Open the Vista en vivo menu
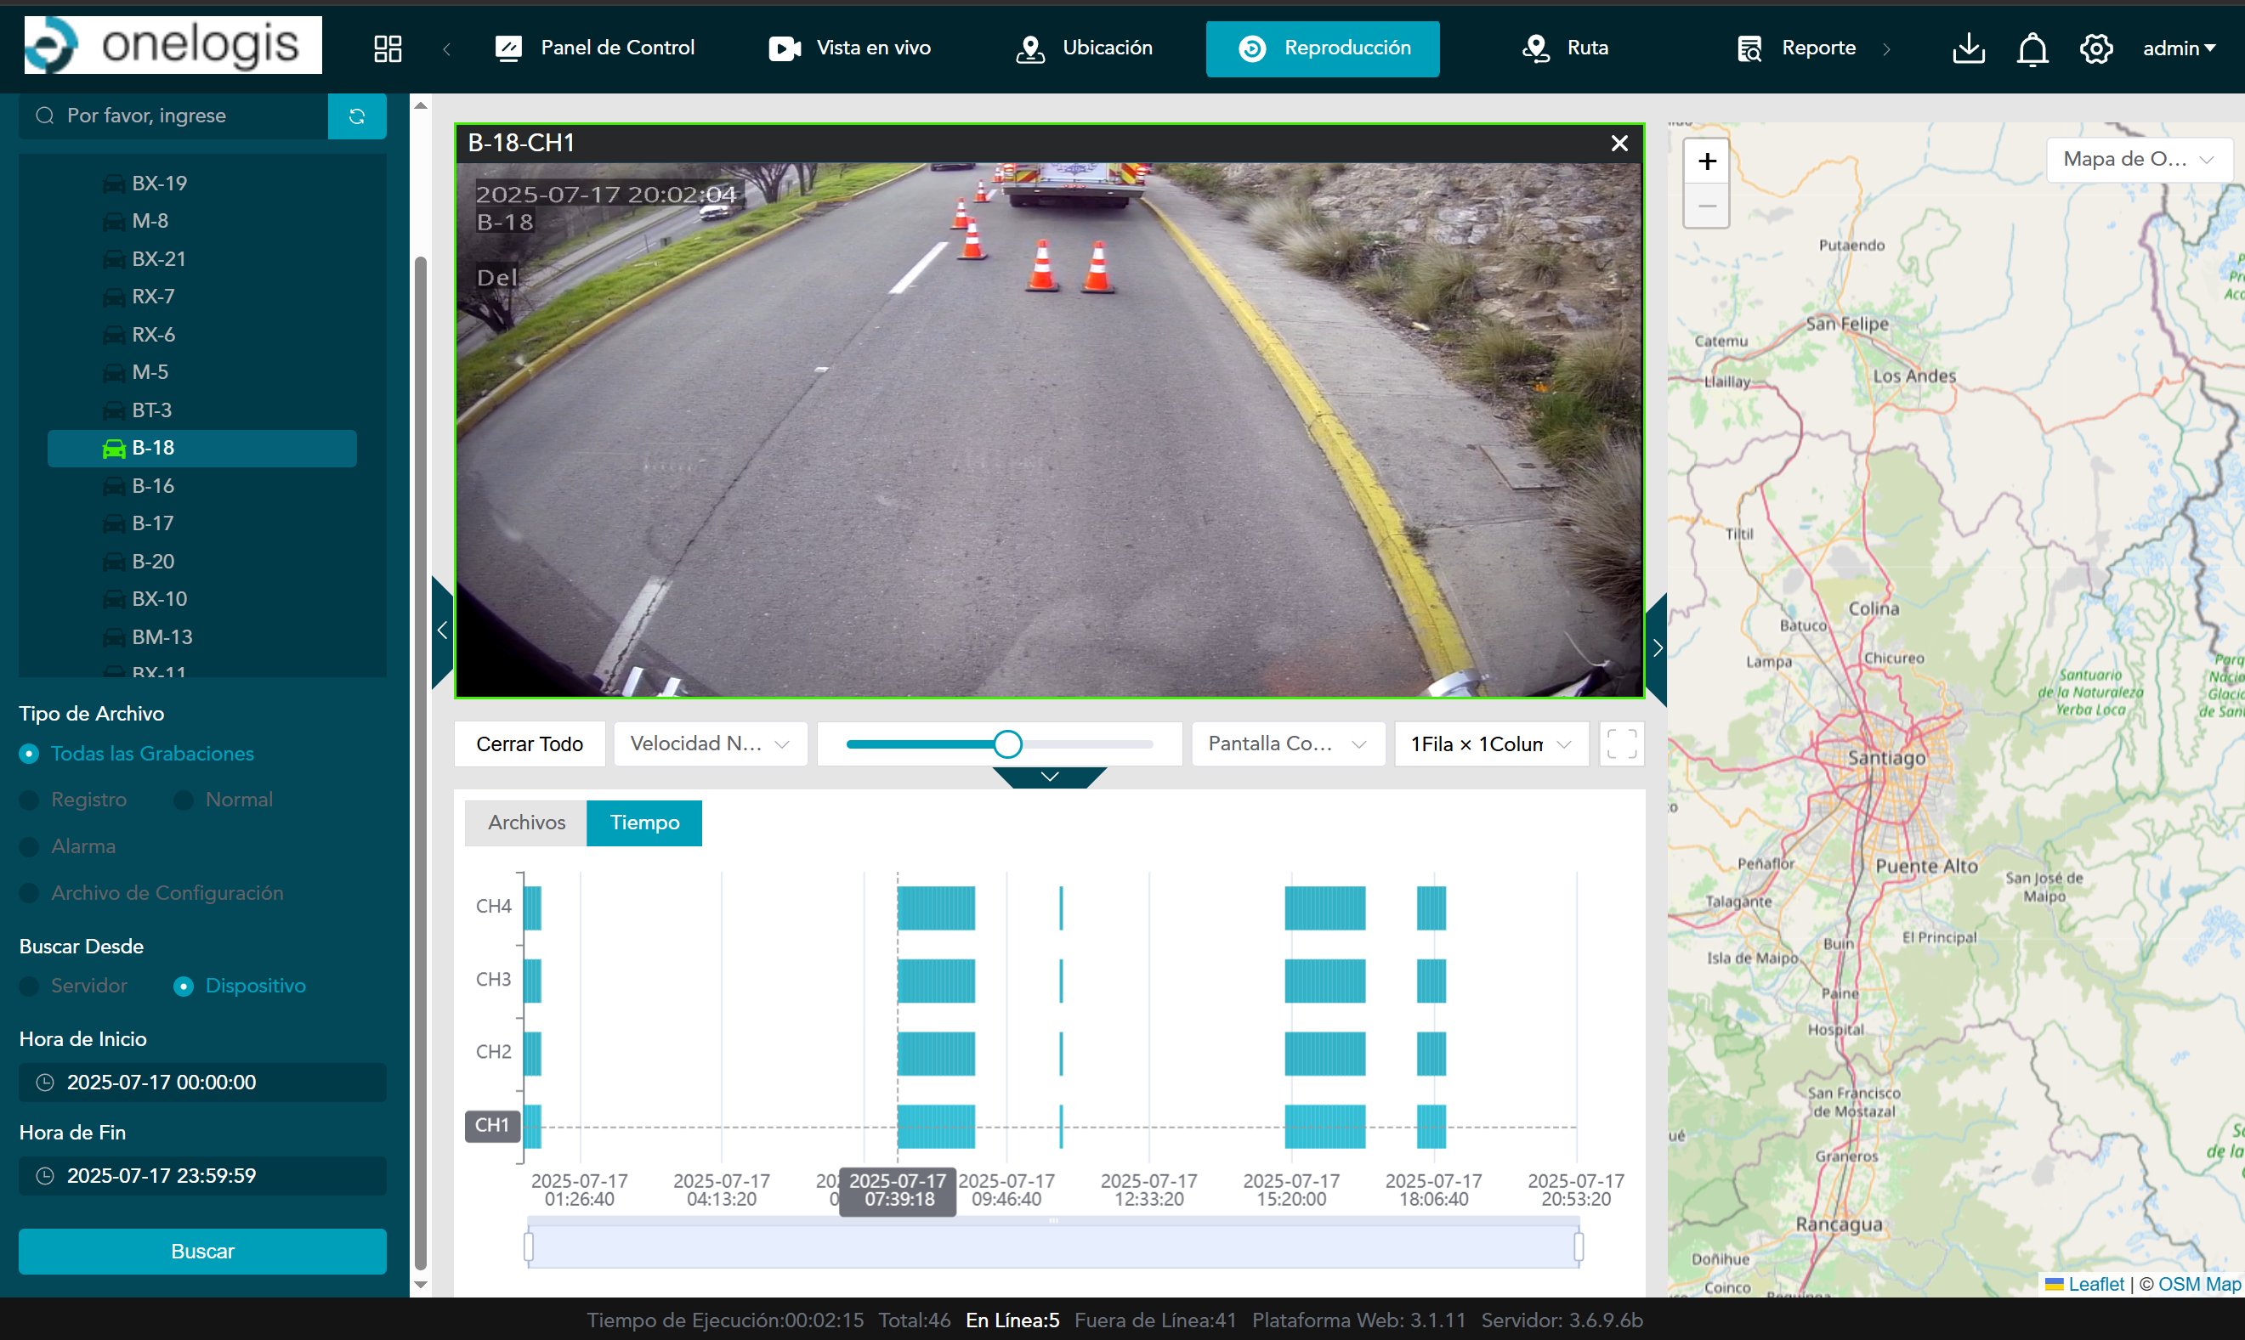The width and height of the screenshot is (2245, 1340). point(850,48)
